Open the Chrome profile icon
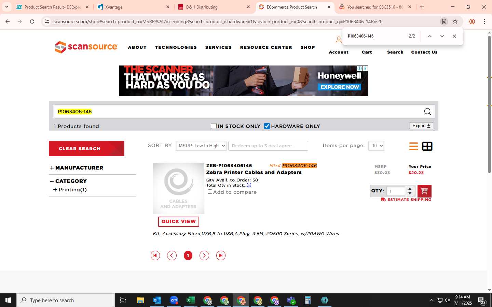 point(472,21)
